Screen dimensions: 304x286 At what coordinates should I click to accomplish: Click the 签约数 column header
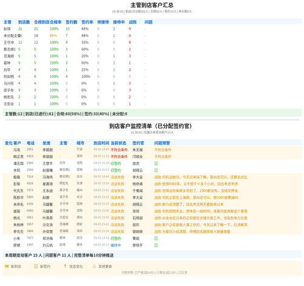71,22
